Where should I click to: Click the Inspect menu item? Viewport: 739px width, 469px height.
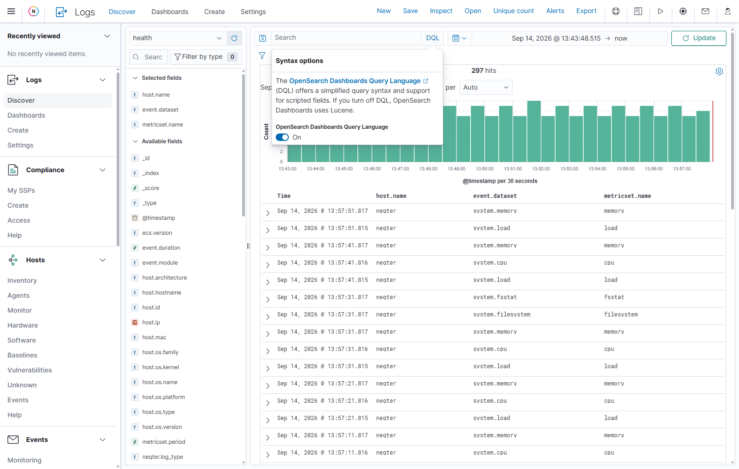[x=441, y=11]
